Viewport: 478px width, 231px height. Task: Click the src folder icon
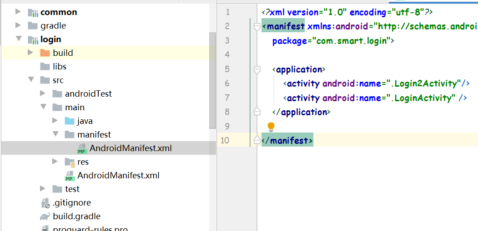[x=45, y=80]
